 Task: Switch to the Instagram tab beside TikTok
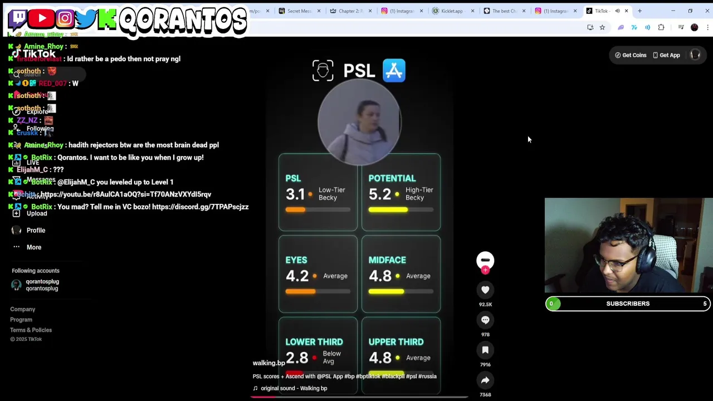(555, 11)
